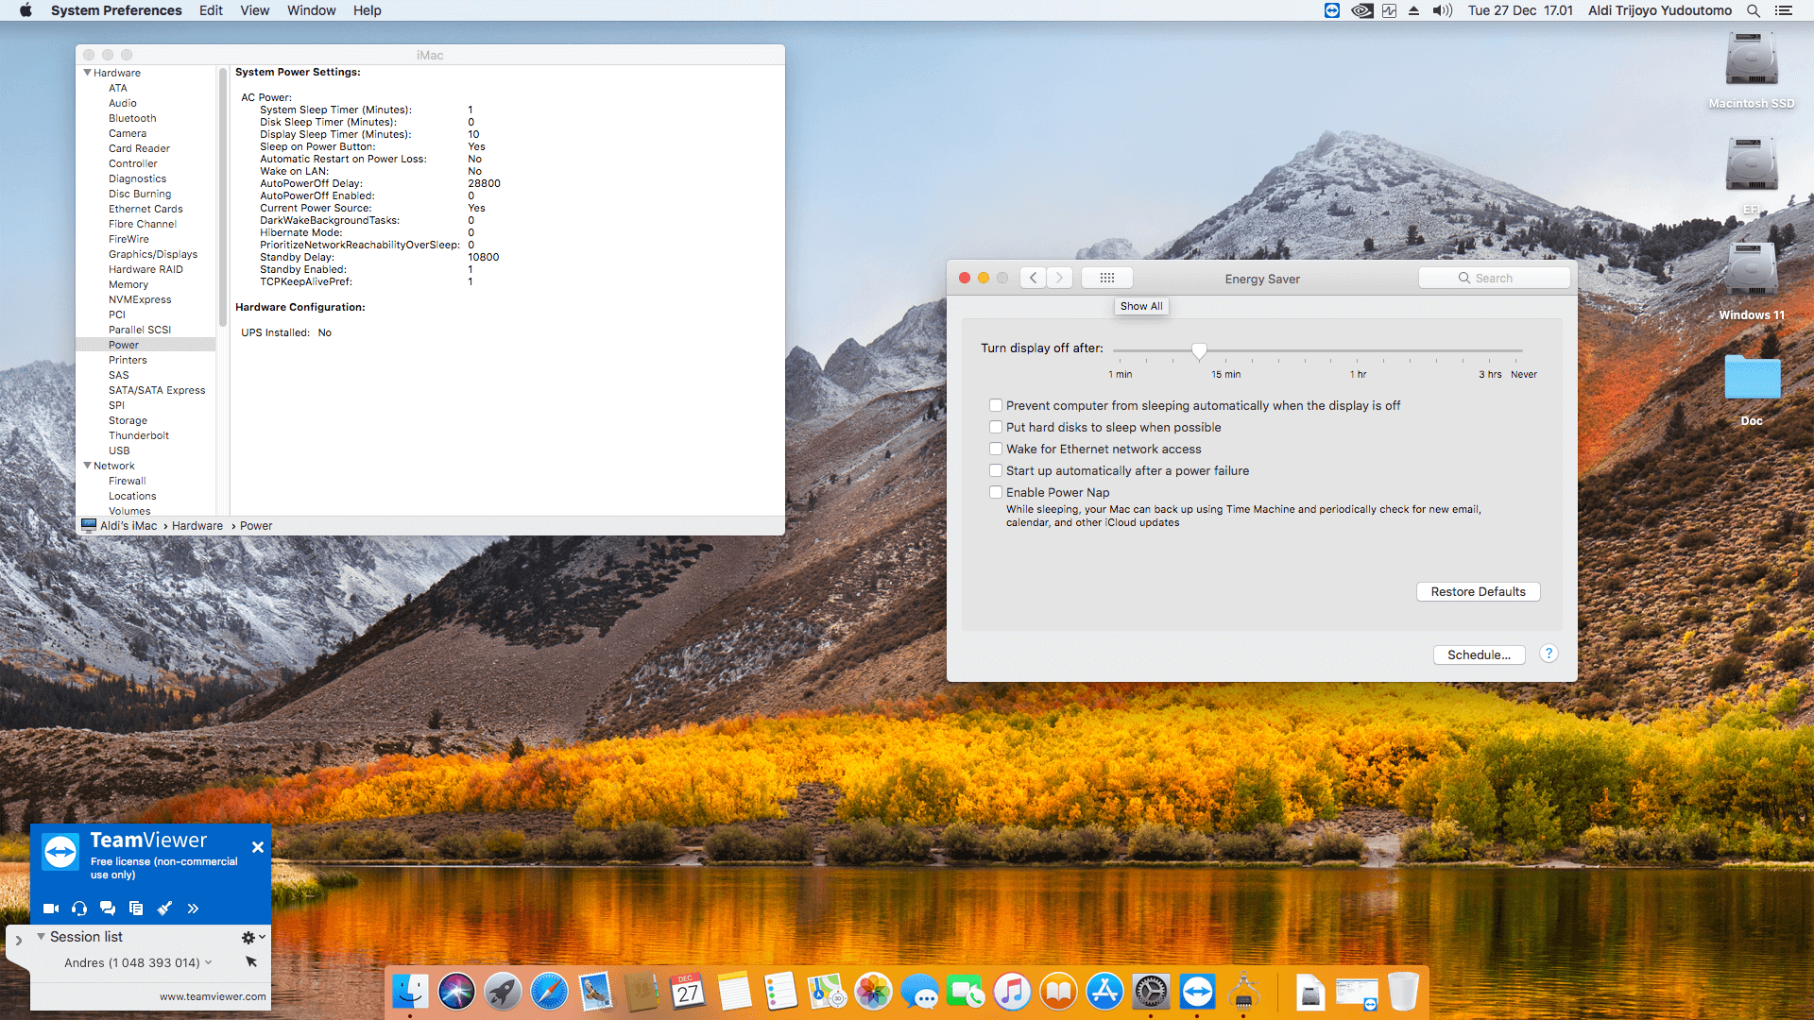Enable Power Nap checkbox
This screenshot has height=1020, width=1814.
point(996,492)
